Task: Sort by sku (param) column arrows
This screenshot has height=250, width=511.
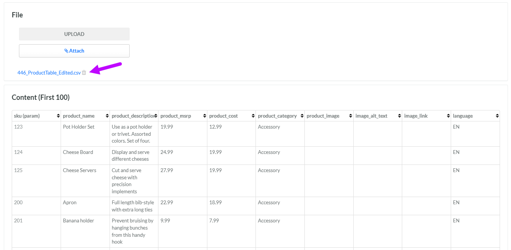Action: (x=58, y=116)
